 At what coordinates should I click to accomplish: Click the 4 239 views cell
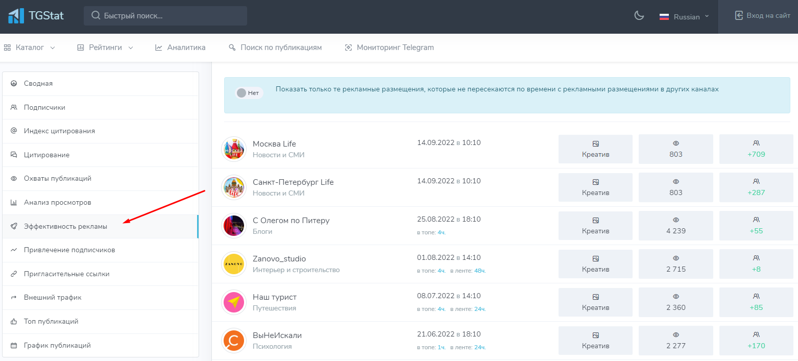[676, 226]
